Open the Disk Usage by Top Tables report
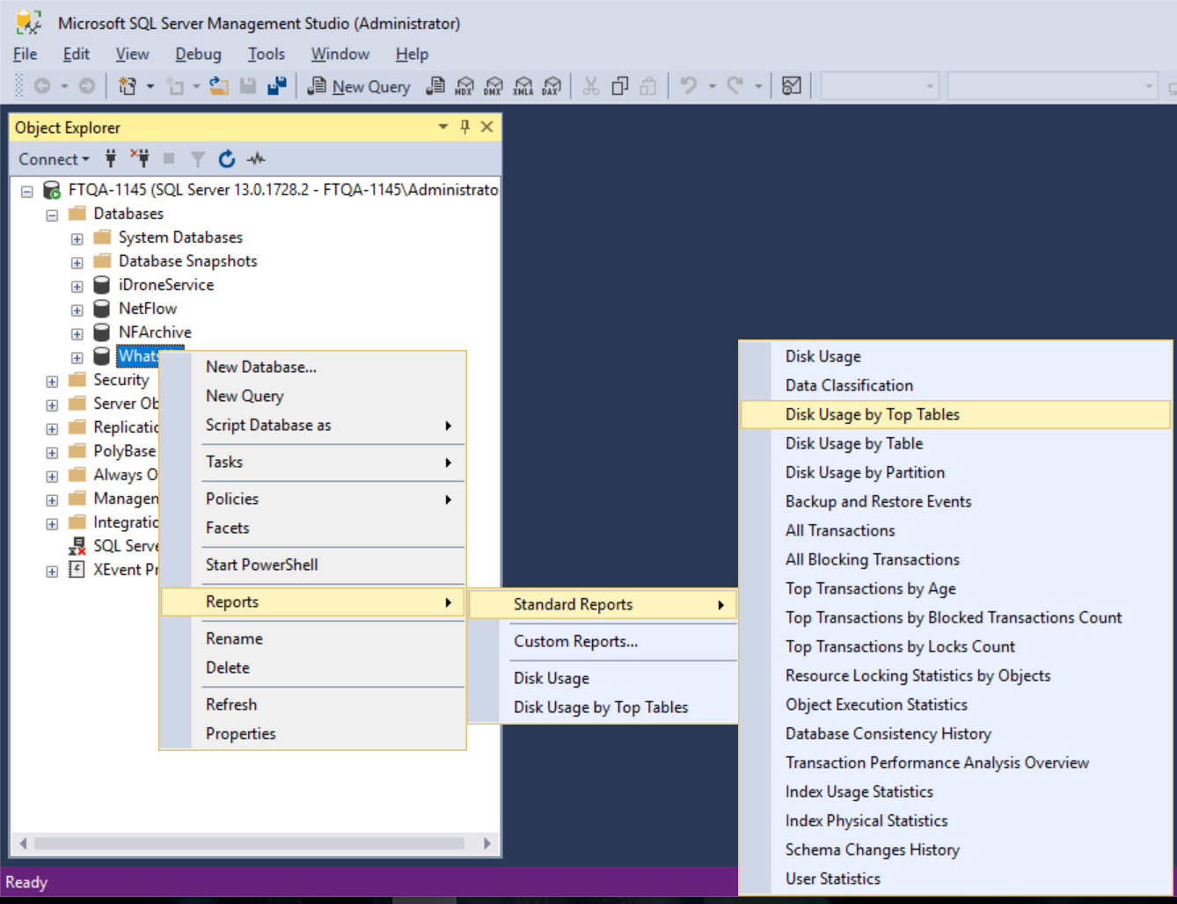This screenshot has height=904, width=1177. coord(872,414)
